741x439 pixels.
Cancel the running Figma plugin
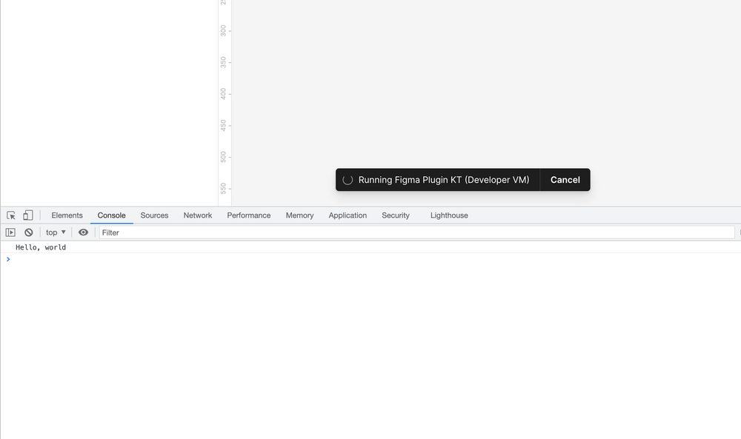click(x=565, y=179)
